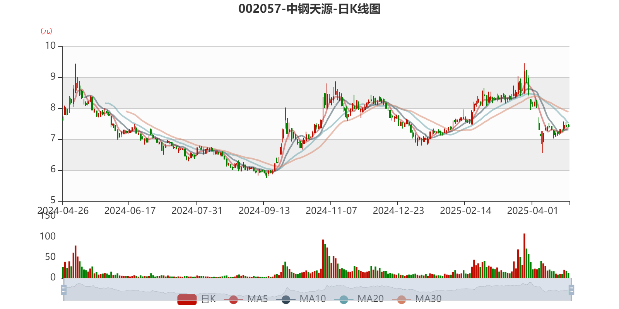Click the 2025-04-01 date axis label
The image size is (619, 309).
pos(533,211)
